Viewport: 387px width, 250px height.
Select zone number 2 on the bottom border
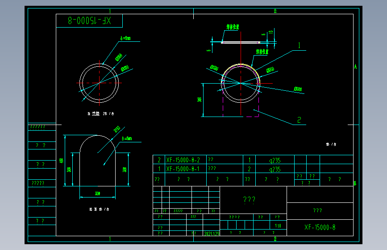(x=275, y=239)
